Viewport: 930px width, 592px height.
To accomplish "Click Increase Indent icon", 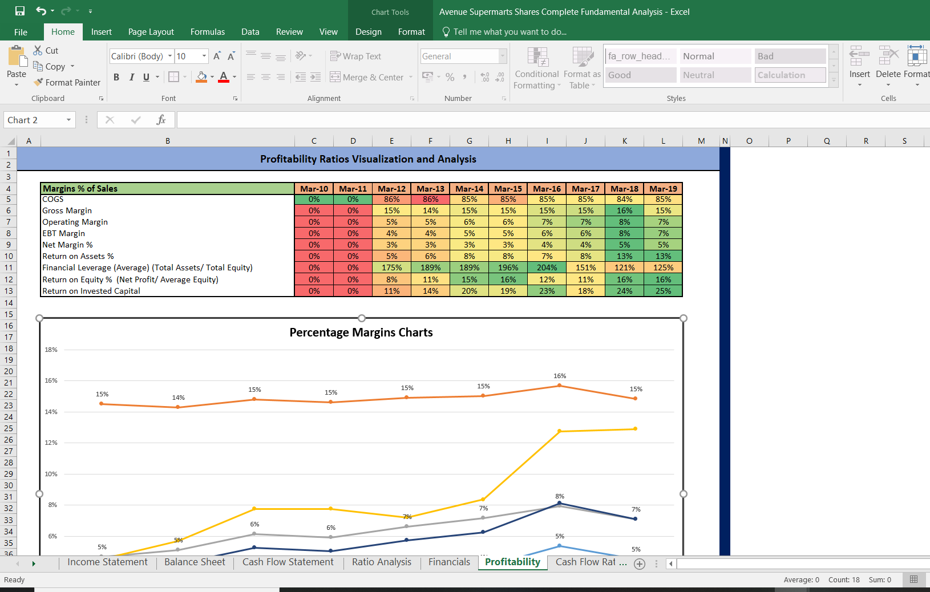I will [x=316, y=77].
